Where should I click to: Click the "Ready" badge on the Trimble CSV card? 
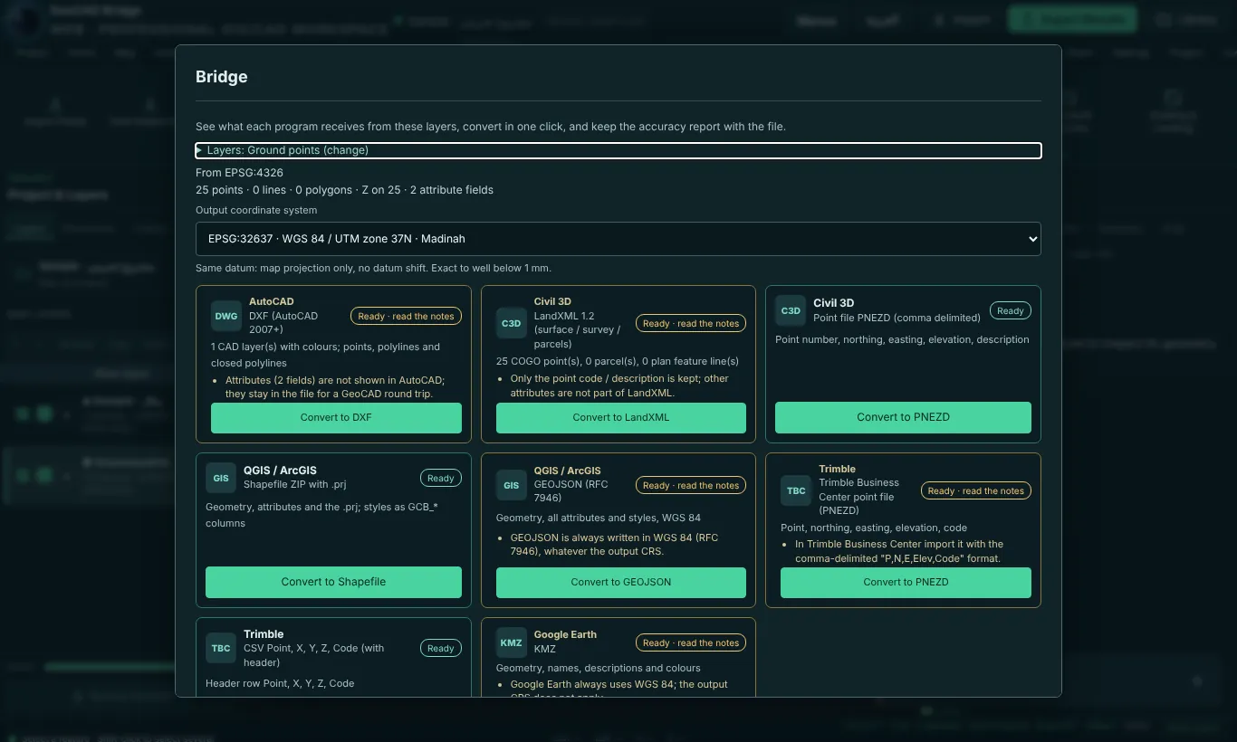441,648
